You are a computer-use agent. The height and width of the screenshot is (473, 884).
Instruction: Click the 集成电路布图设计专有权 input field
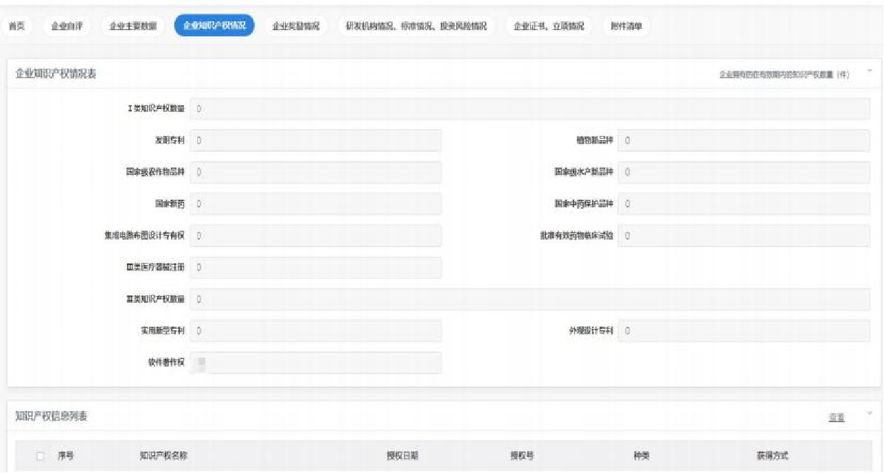coord(316,235)
